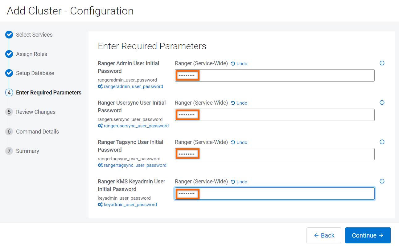Click 'Add Cluster - Configuration' title
The image size is (399, 248).
[x=70, y=11]
